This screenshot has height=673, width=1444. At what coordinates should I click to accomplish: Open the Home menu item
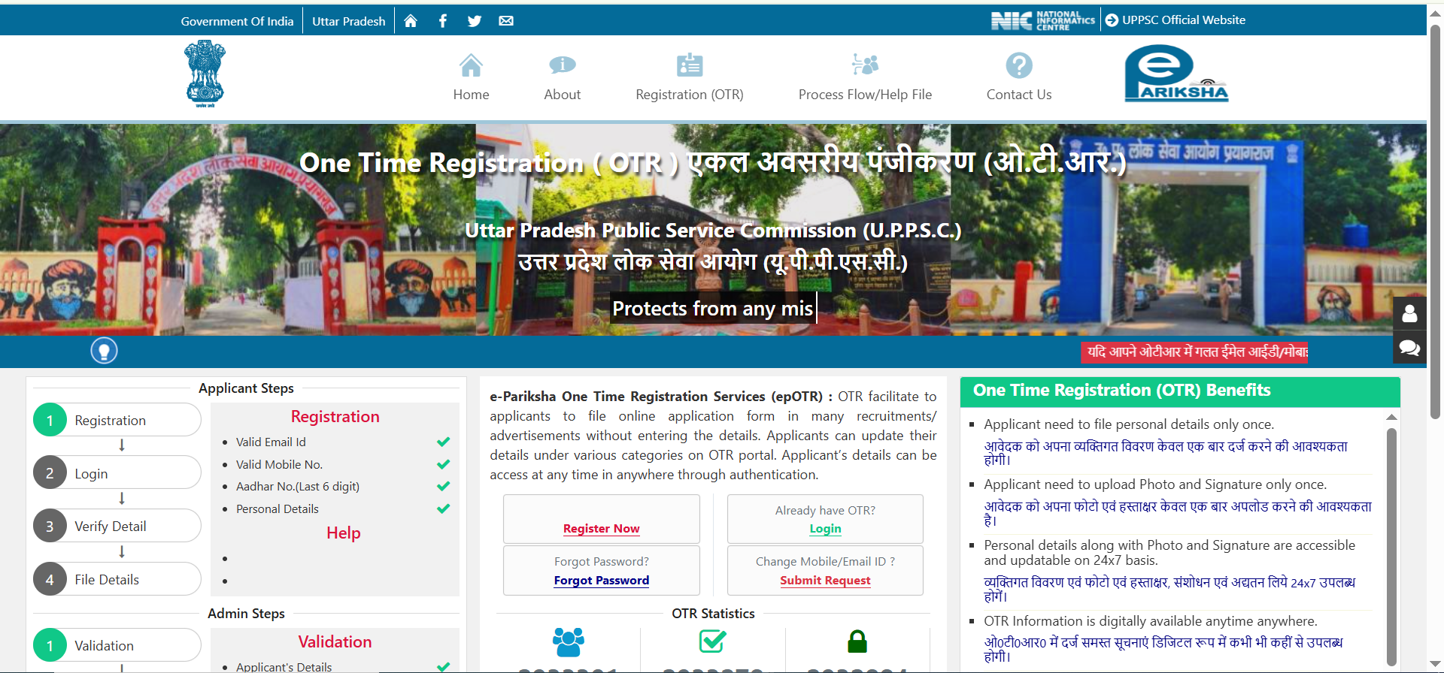(x=471, y=95)
